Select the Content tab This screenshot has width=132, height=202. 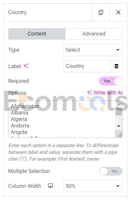[37, 34]
